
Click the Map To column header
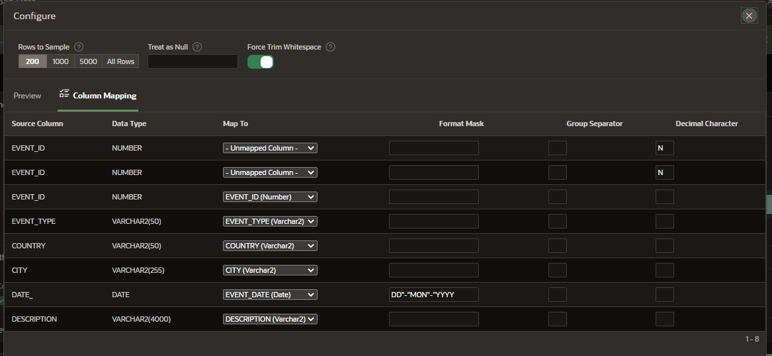point(236,124)
